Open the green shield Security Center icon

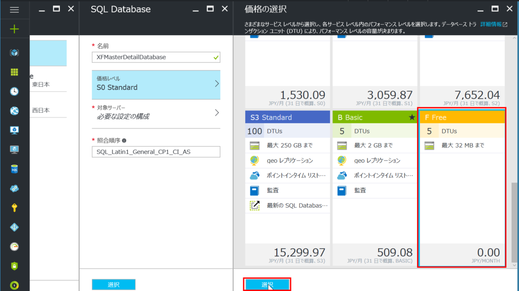[14, 266]
